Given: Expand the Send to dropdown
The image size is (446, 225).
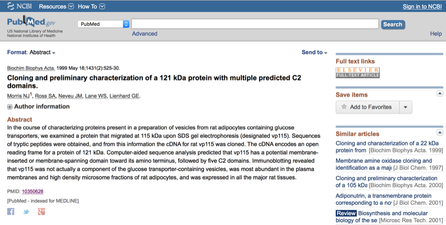Looking at the screenshot, I should point(314,52).
